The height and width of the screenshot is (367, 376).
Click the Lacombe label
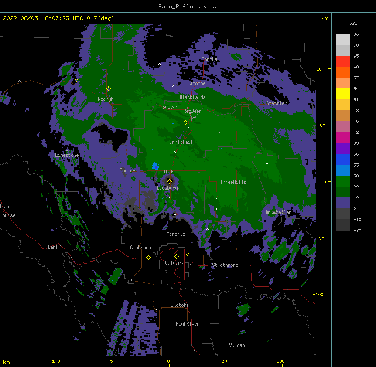tap(196, 83)
